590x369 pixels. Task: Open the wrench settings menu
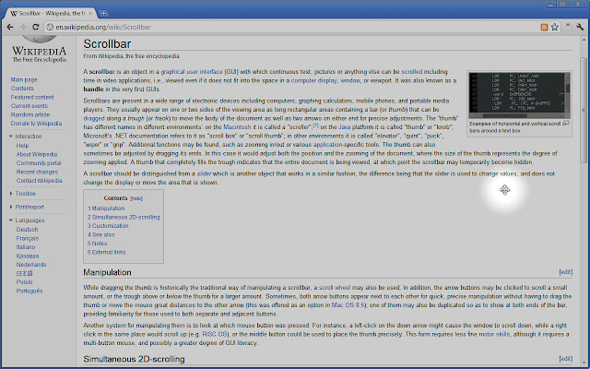click(580, 27)
